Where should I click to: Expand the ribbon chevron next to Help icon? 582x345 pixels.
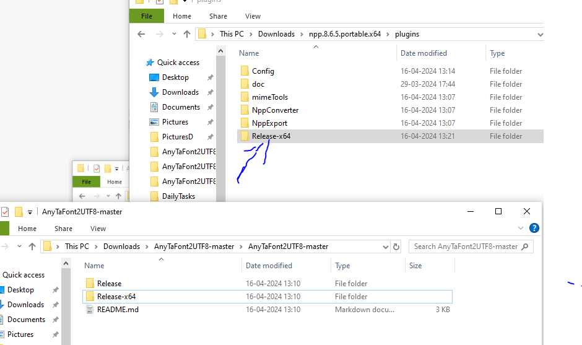(x=519, y=229)
